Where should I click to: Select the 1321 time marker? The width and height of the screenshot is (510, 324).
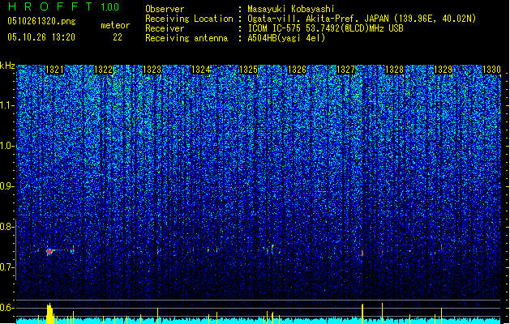[x=54, y=70]
